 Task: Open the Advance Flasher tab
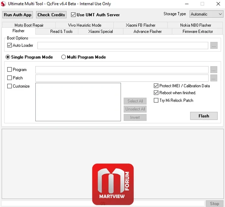click(x=147, y=32)
